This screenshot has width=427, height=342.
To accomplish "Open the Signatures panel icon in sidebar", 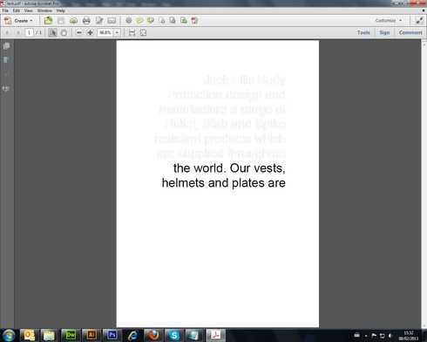I will coord(6,89).
